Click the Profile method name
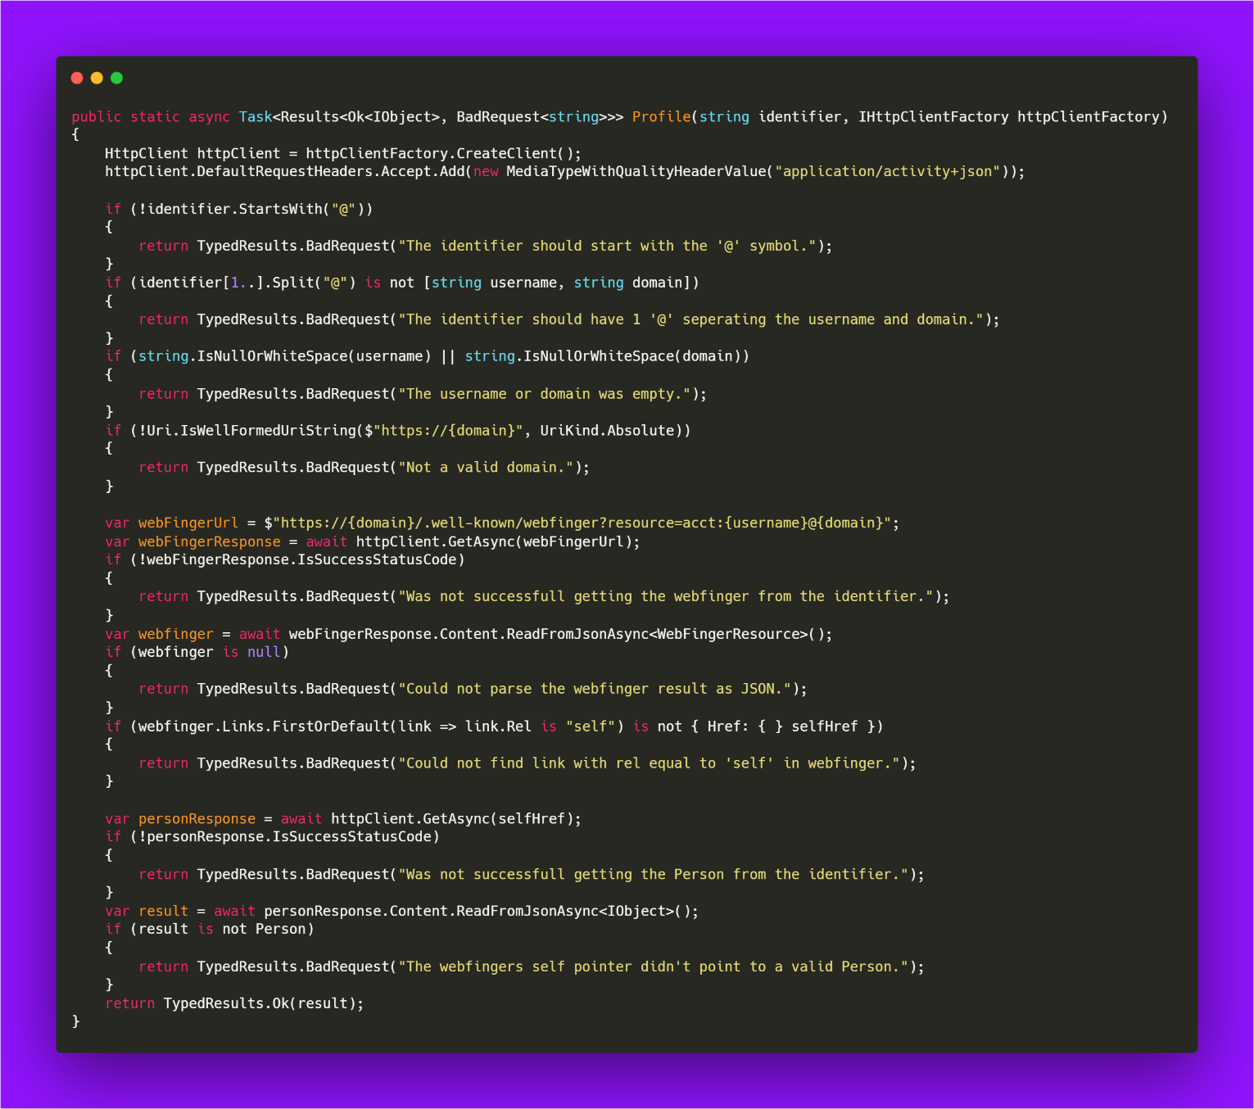The height and width of the screenshot is (1109, 1254). pos(661,117)
